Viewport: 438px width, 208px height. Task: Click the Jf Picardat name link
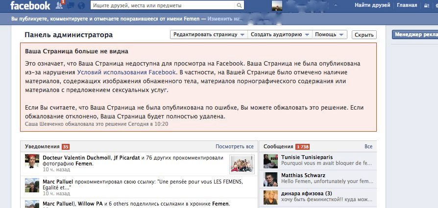126,158
